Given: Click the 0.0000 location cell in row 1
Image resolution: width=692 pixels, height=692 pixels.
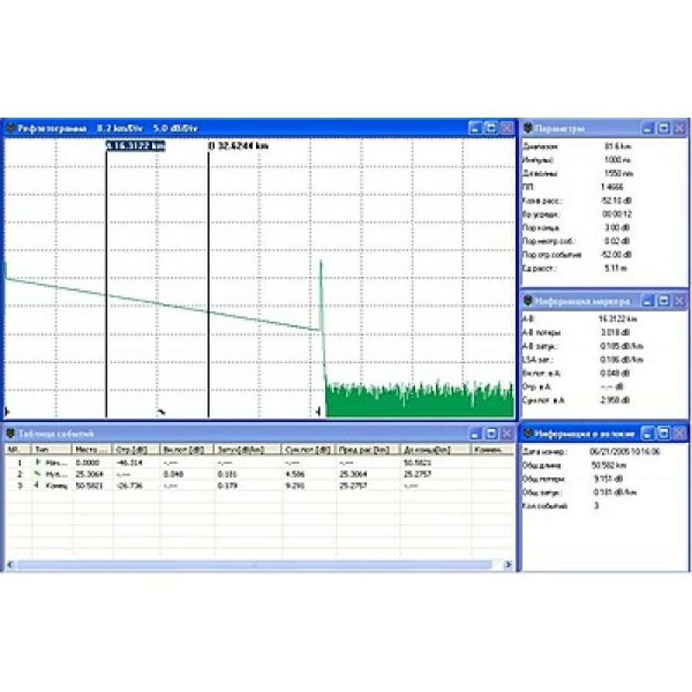Looking at the screenshot, I should coord(88,463).
